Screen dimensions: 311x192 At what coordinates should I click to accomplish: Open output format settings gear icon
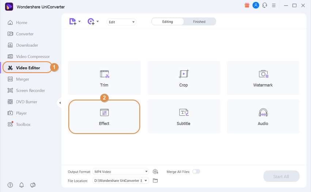pyautogui.click(x=155, y=172)
